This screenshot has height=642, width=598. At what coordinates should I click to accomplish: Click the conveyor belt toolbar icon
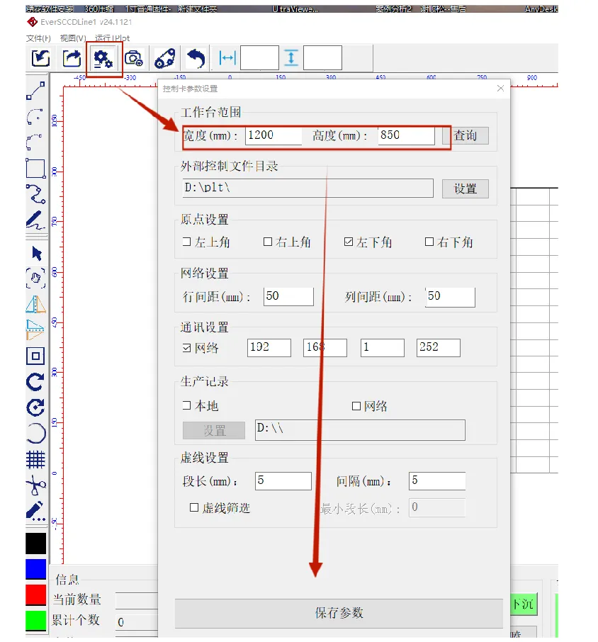tap(165, 59)
